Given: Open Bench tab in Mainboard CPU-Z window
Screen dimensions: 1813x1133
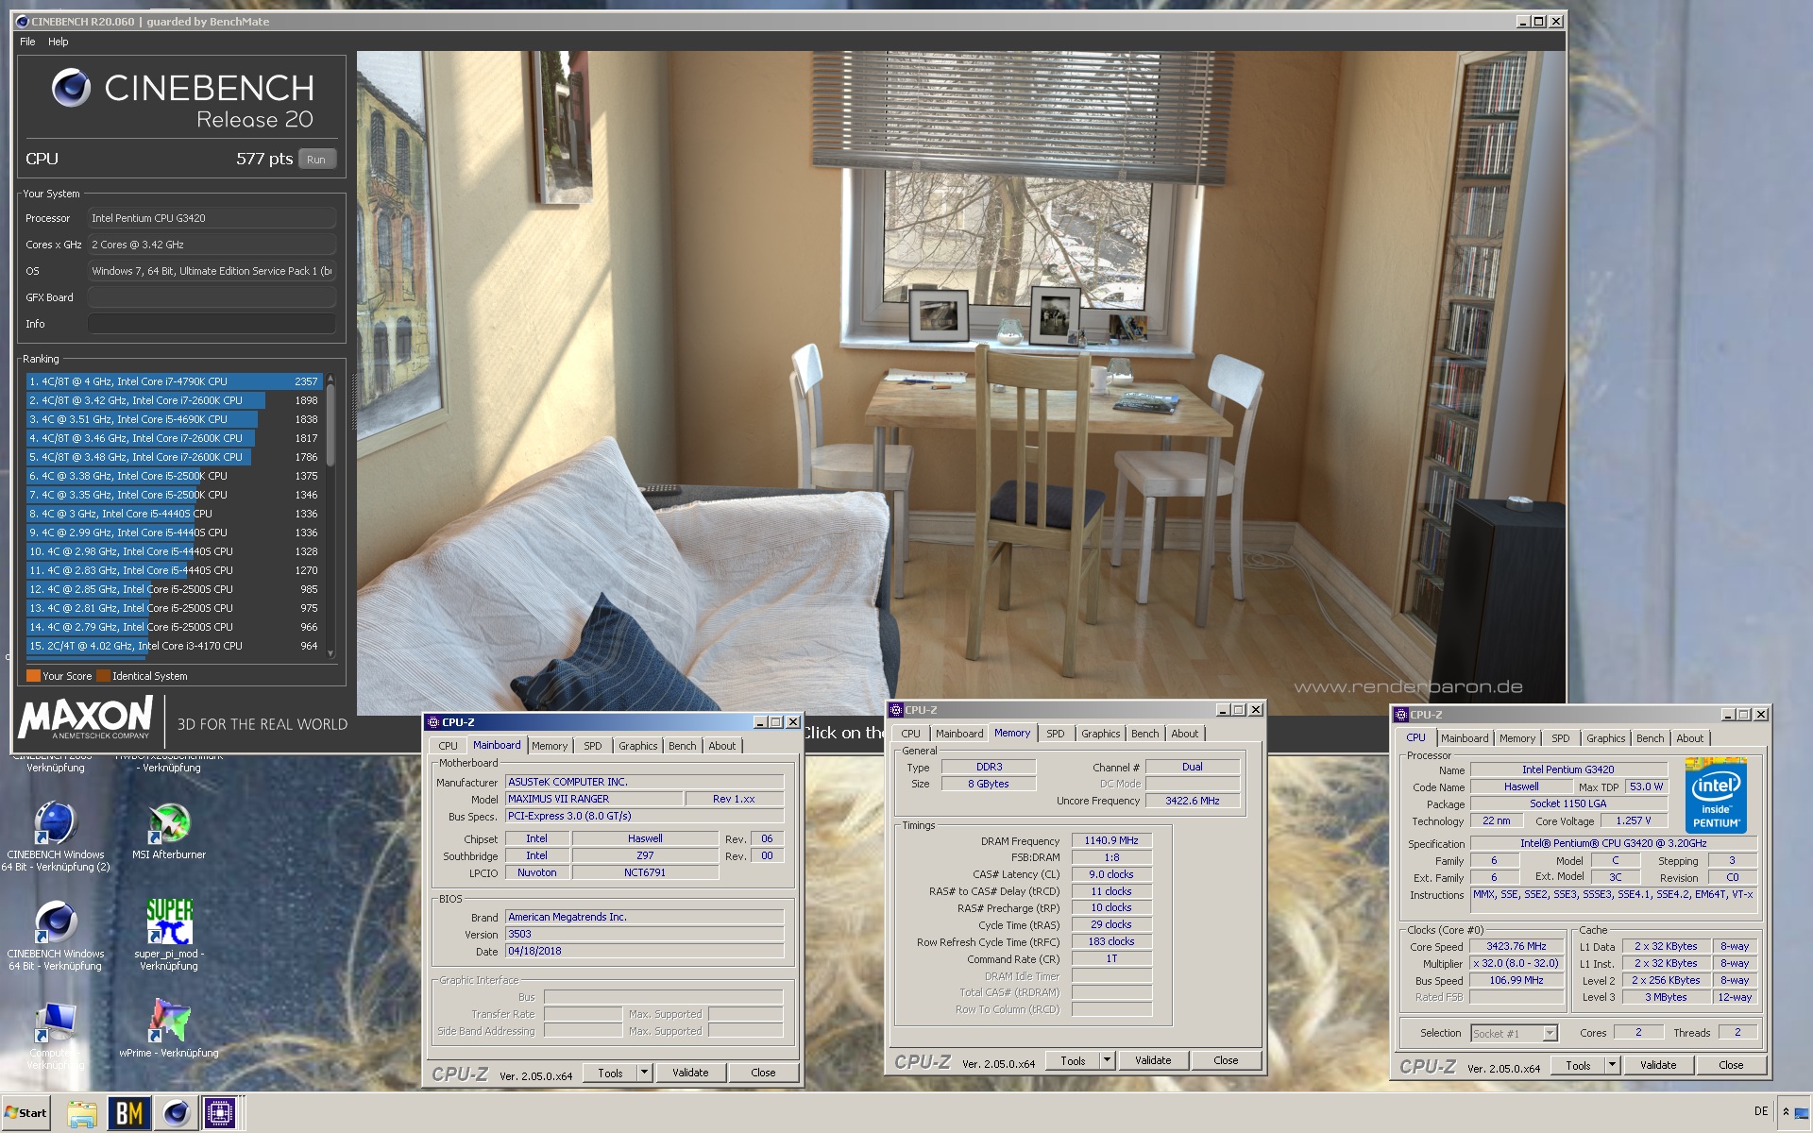Looking at the screenshot, I should click(x=682, y=746).
